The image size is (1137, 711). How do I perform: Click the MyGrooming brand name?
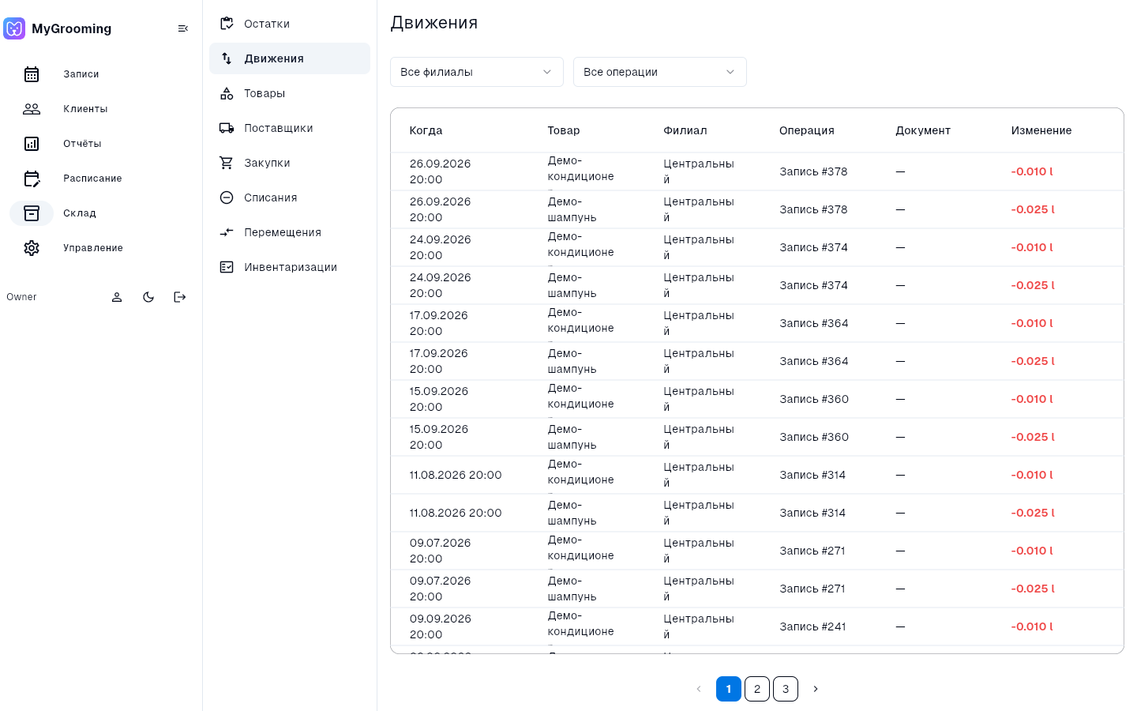click(72, 28)
